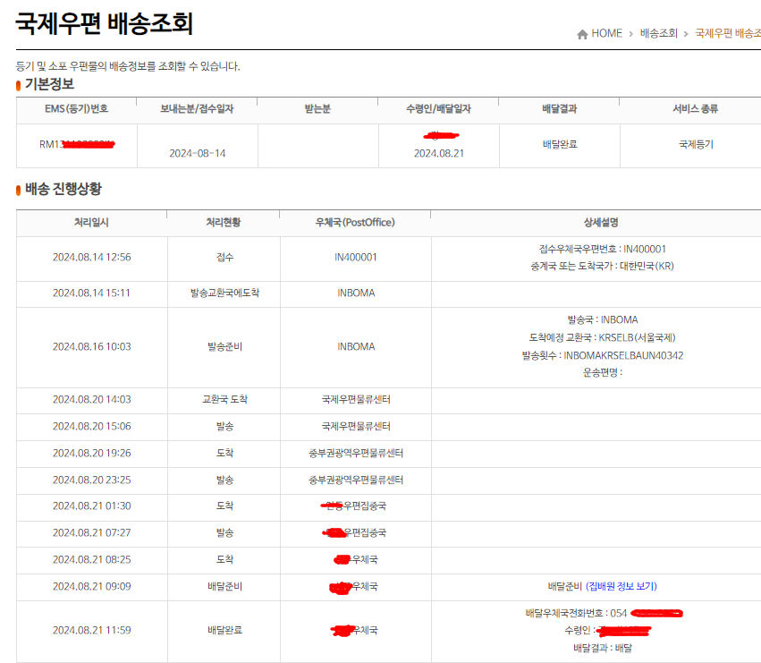Go to the 배송조회 breadcrumb link
Image resolution: width=761 pixels, height=663 pixels.
coord(658,33)
